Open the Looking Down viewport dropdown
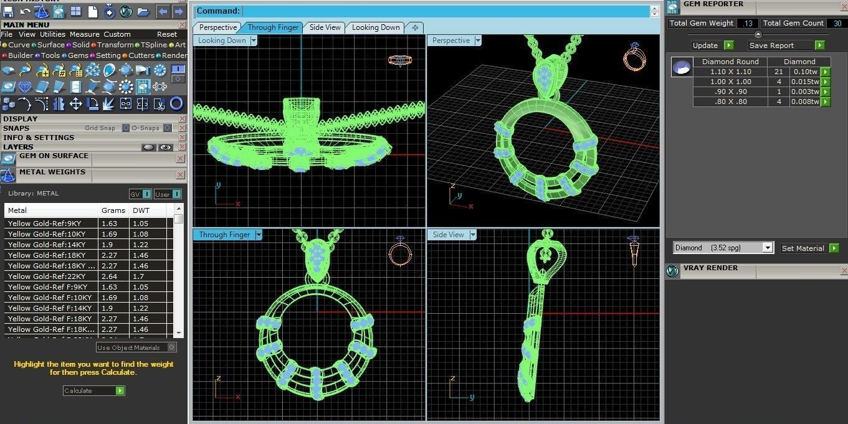This screenshot has height=424, width=848. point(254,40)
